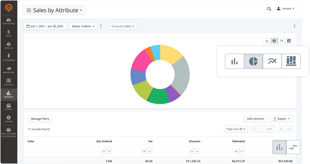Image resolution: width=310 pixels, height=164 pixels.
Task: Click the total value $57,940.80
Action: pyautogui.click(x=285, y=161)
